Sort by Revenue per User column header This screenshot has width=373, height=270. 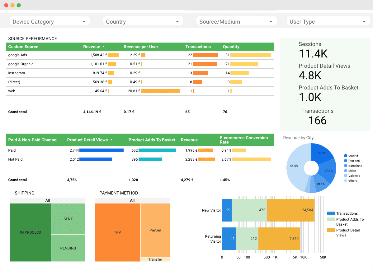[x=141, y=47]
